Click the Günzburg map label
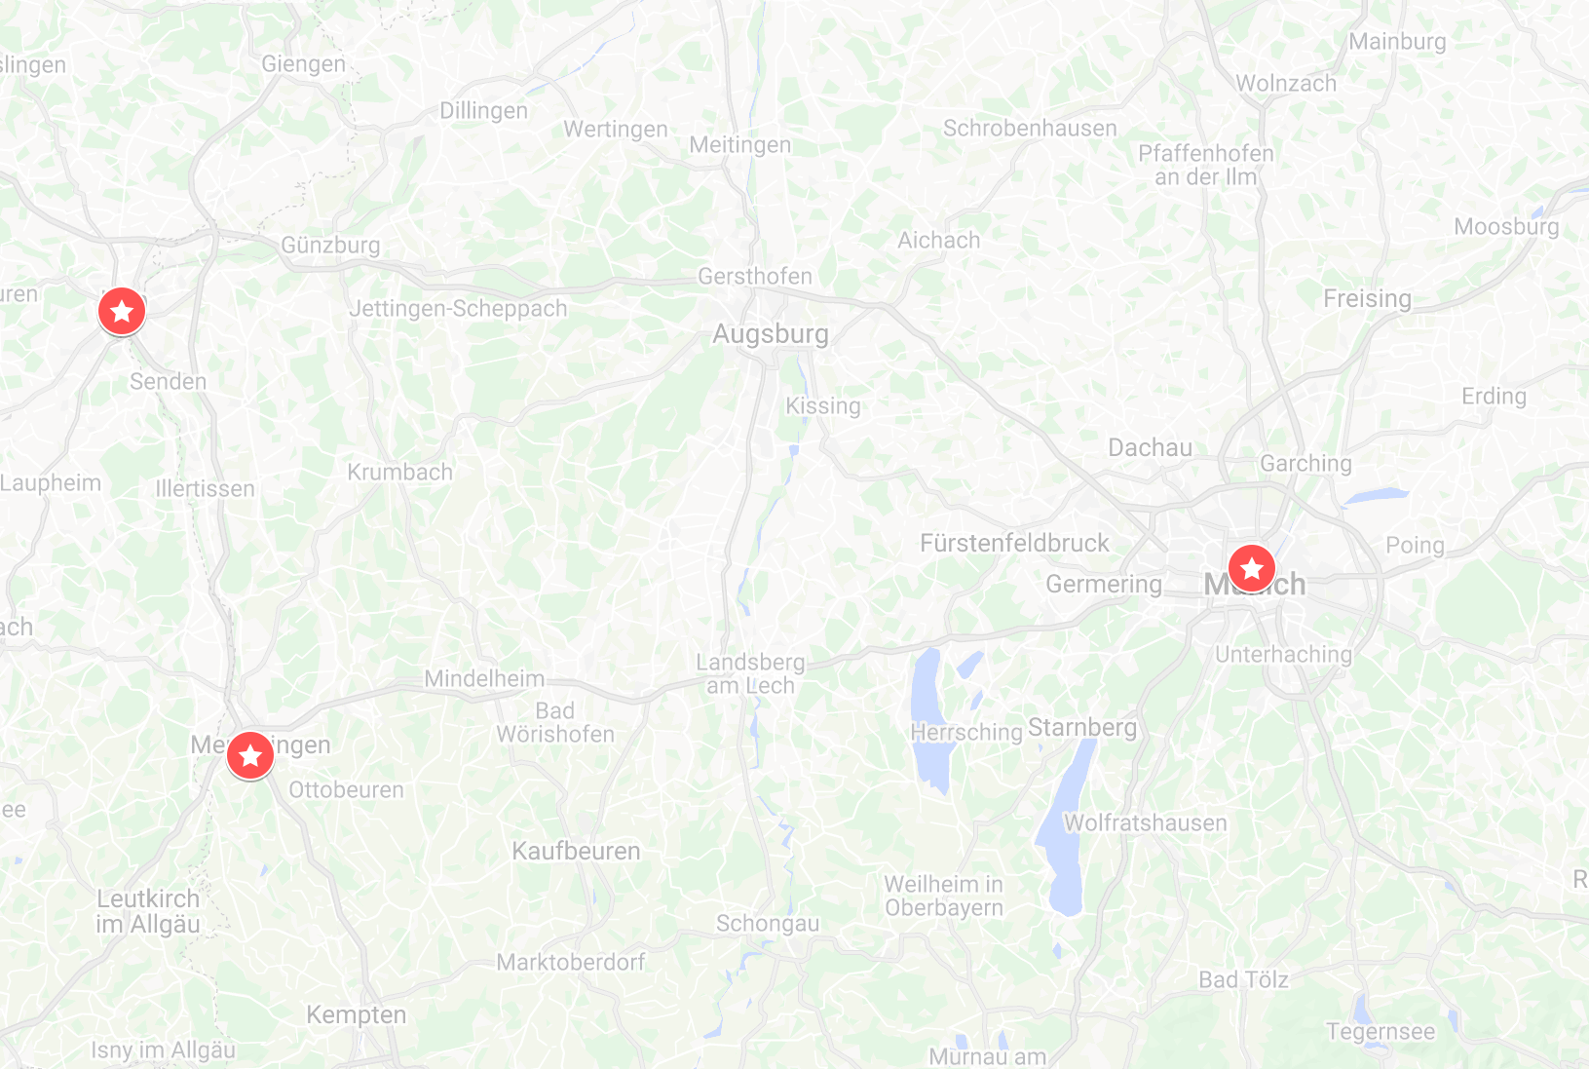The image size is (1589, 1069). point(330,245)
